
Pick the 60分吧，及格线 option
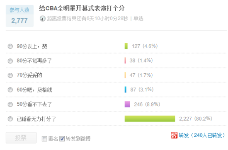[10, 90]
